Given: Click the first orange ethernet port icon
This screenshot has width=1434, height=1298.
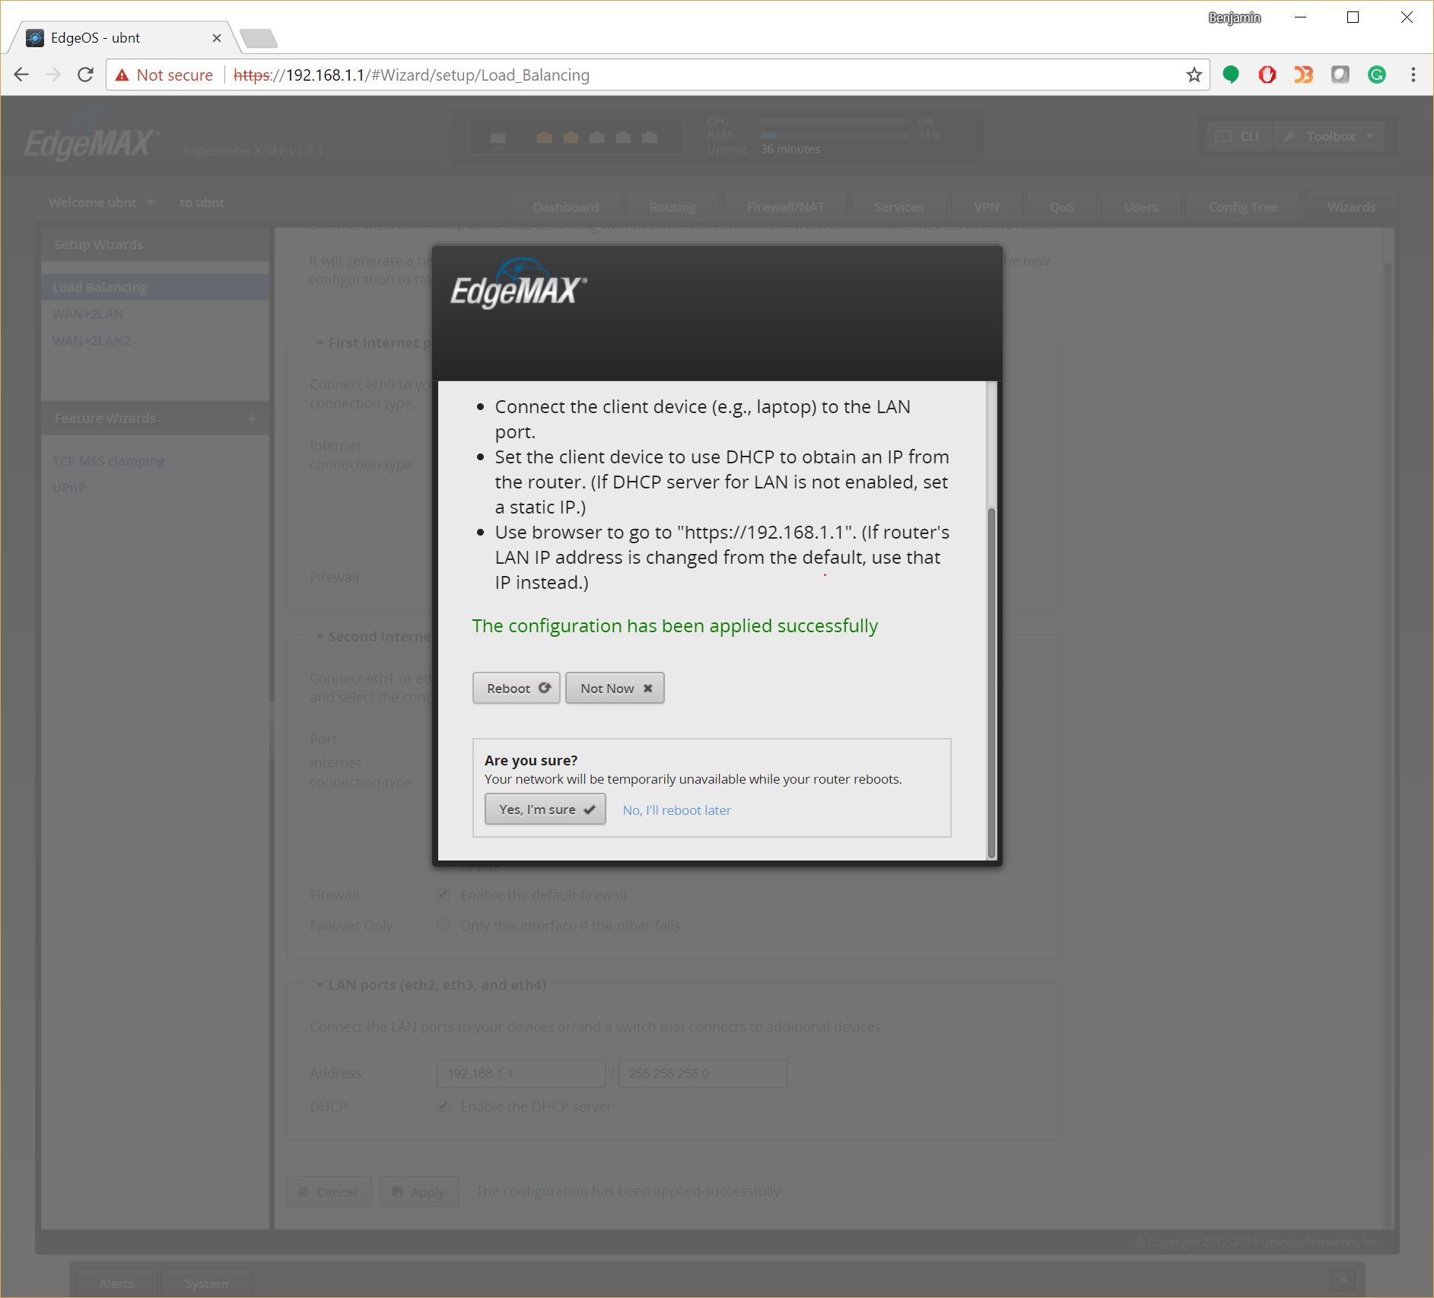Looking at the screenshot, I should tap(544, 138).
